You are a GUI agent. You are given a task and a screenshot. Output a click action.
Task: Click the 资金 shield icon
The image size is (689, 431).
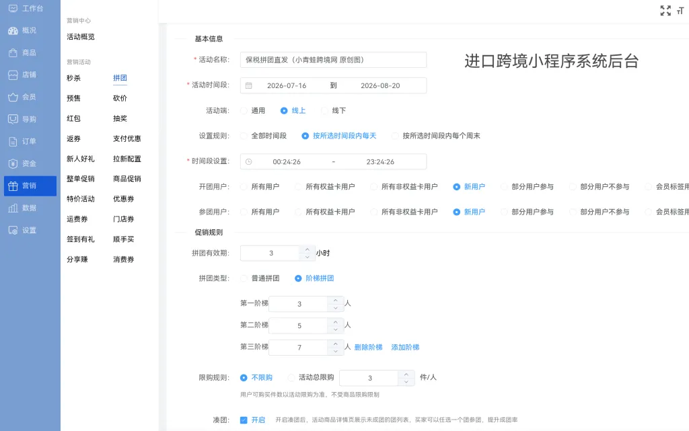[x=13, y=163]
